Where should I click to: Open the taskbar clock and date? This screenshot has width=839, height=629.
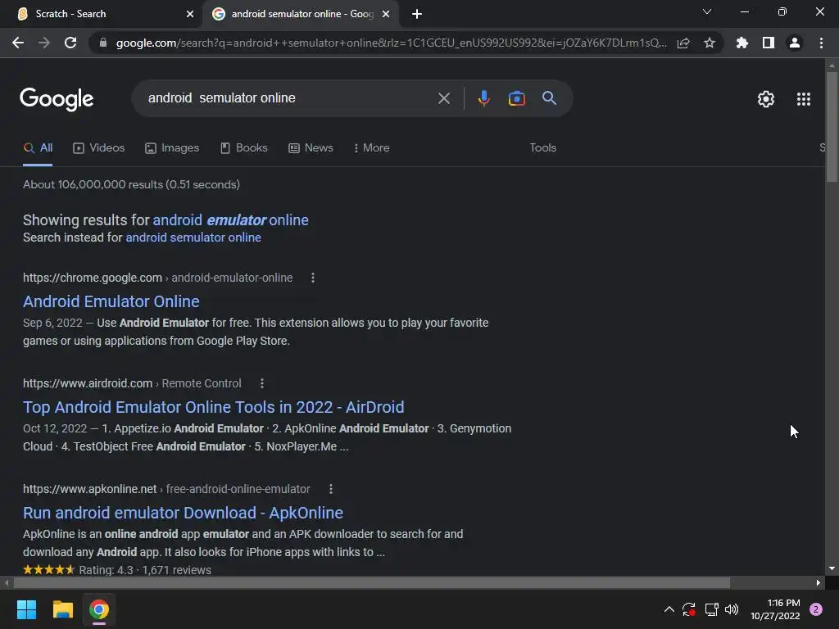pos(775,609)
